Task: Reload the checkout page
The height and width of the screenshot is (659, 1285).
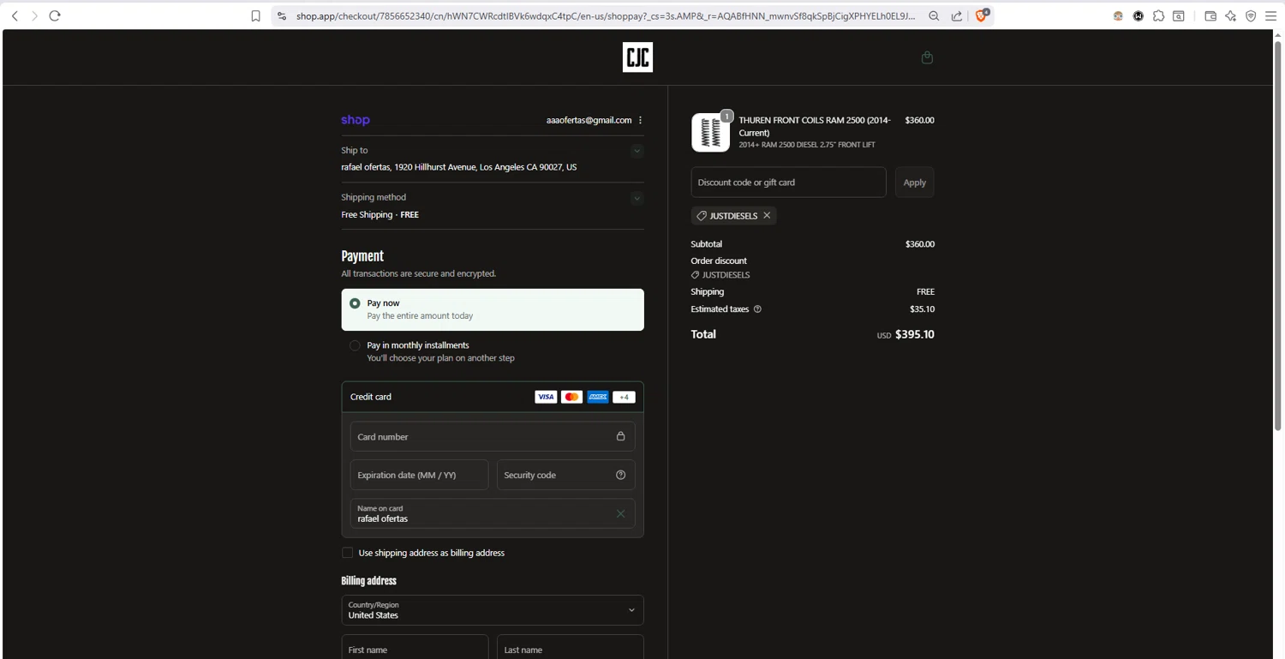Action: [x=55, y=15]
